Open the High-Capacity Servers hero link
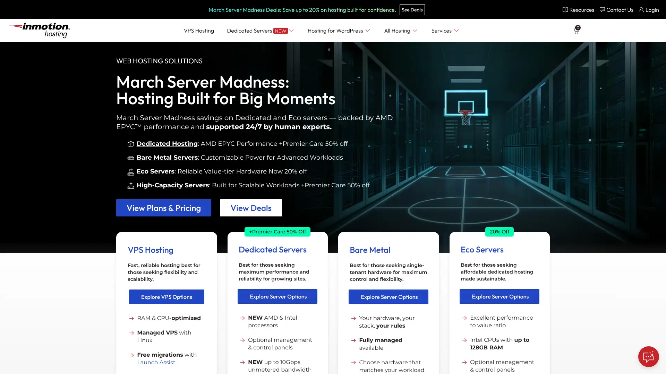The width and height of the screenshot is (666, 374). pyautogui.click(x=173, y=185)
